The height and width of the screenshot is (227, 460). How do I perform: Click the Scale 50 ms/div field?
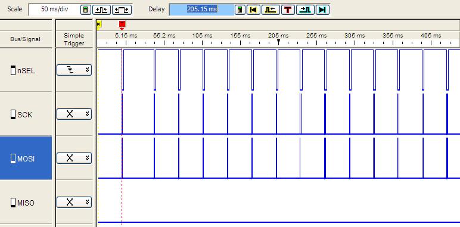[x=54, y=10]
